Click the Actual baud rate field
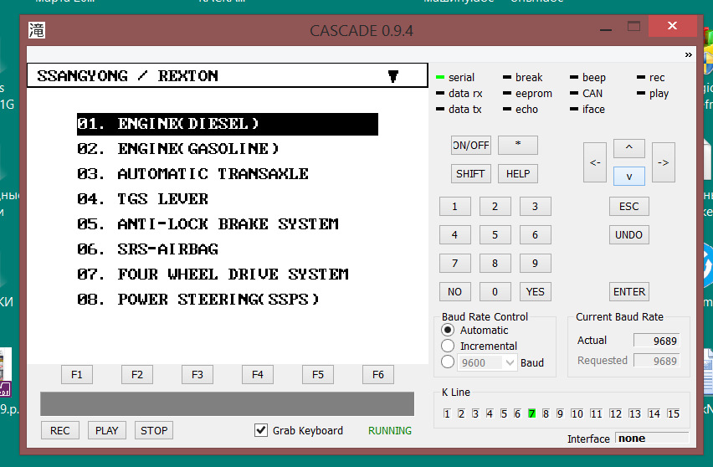 coord(657,341)
